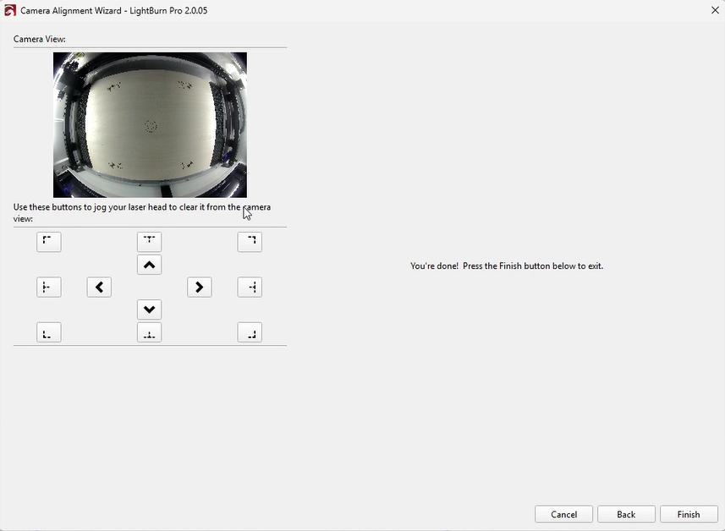Jog laser head to top-left corner

coord(49,242)
